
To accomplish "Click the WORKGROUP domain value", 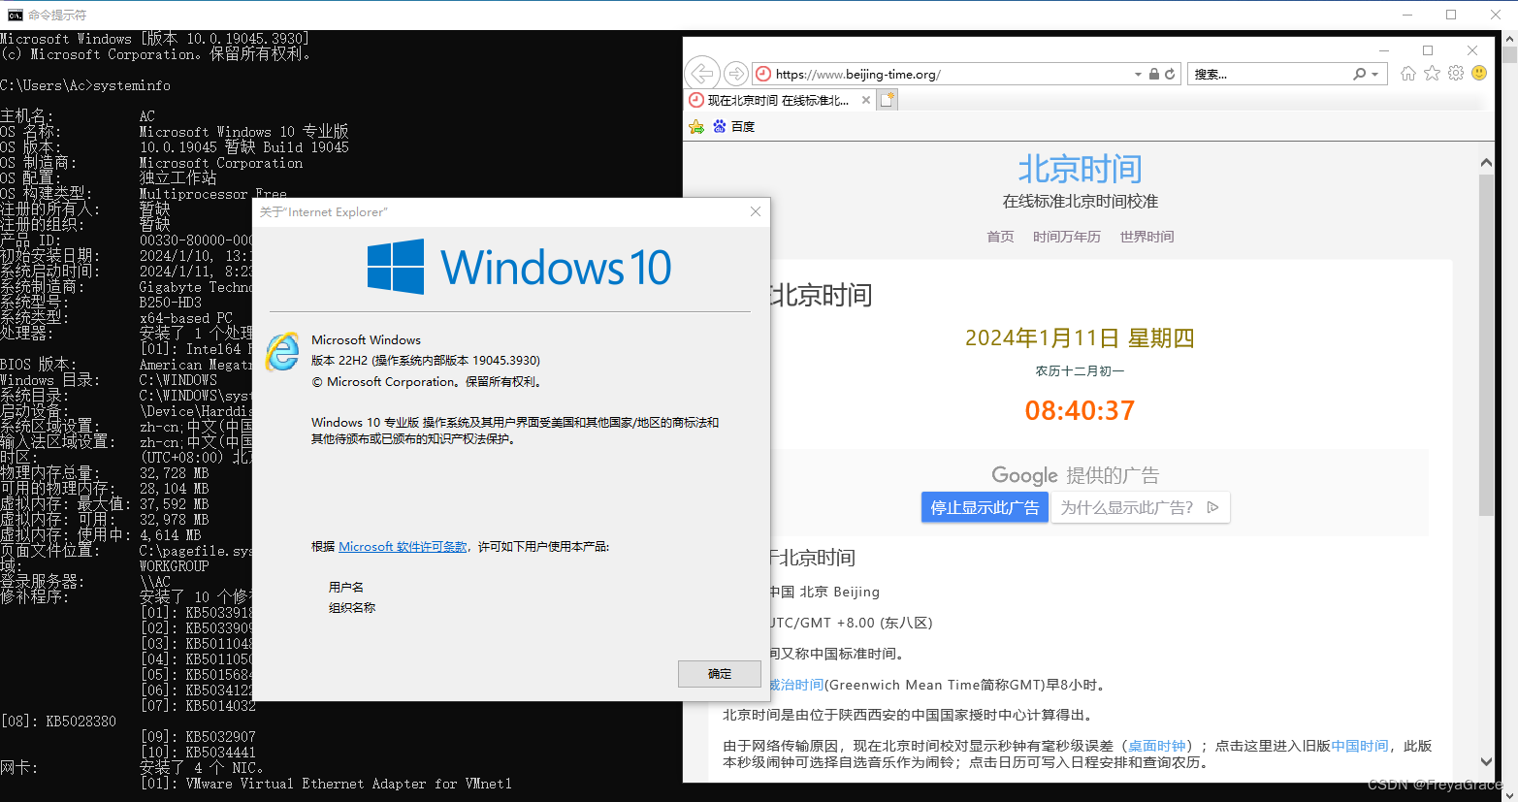I will tap(175, 566).
